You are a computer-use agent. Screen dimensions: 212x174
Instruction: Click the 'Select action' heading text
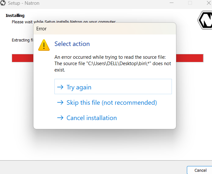(x=72, y=44)
